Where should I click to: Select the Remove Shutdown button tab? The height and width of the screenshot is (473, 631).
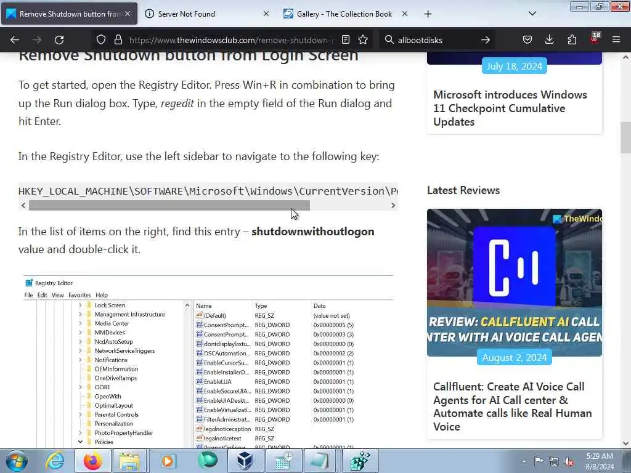pyautogui.click(x=69, y=14)
